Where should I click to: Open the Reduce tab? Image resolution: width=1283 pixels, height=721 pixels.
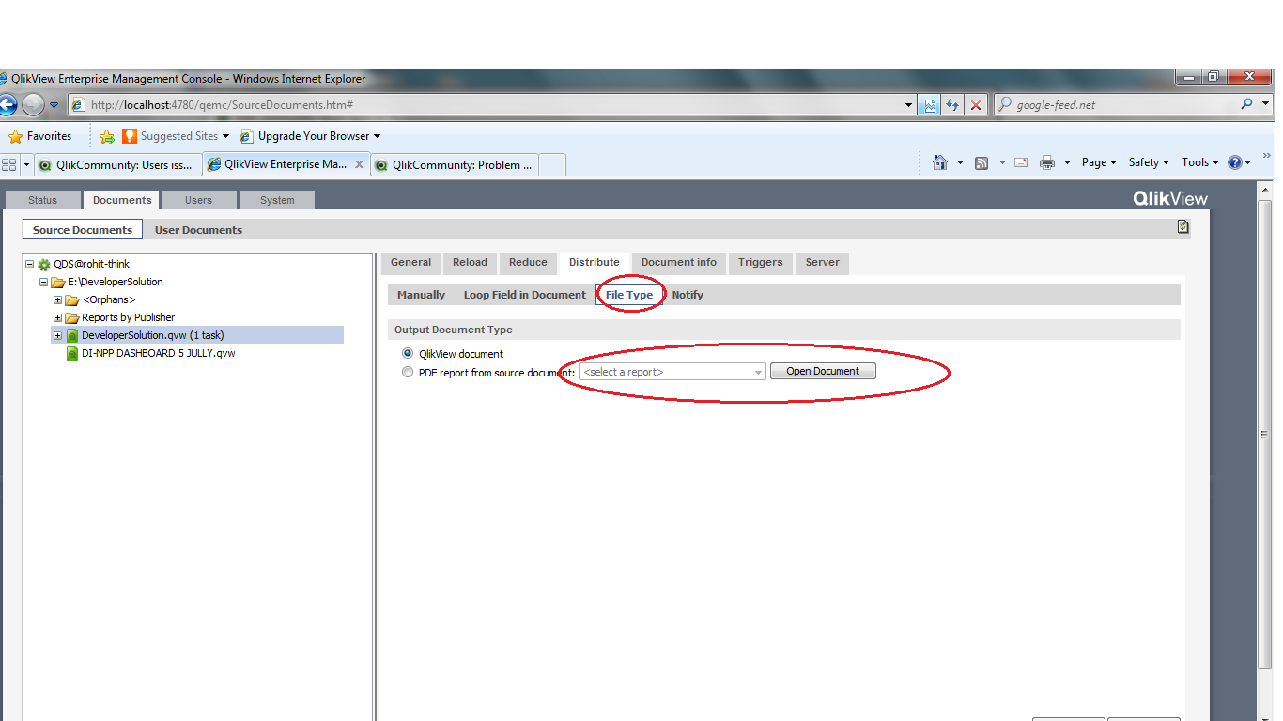[x=528, y=263]
